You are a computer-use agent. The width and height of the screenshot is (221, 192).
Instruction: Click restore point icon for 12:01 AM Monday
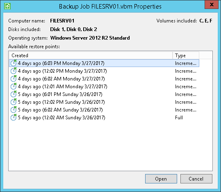(x=14, y=86)
